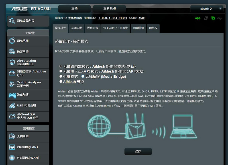Open Traffic Analyzer icon
The width and height of the screenshot is (228, 165).
[12, 84]
